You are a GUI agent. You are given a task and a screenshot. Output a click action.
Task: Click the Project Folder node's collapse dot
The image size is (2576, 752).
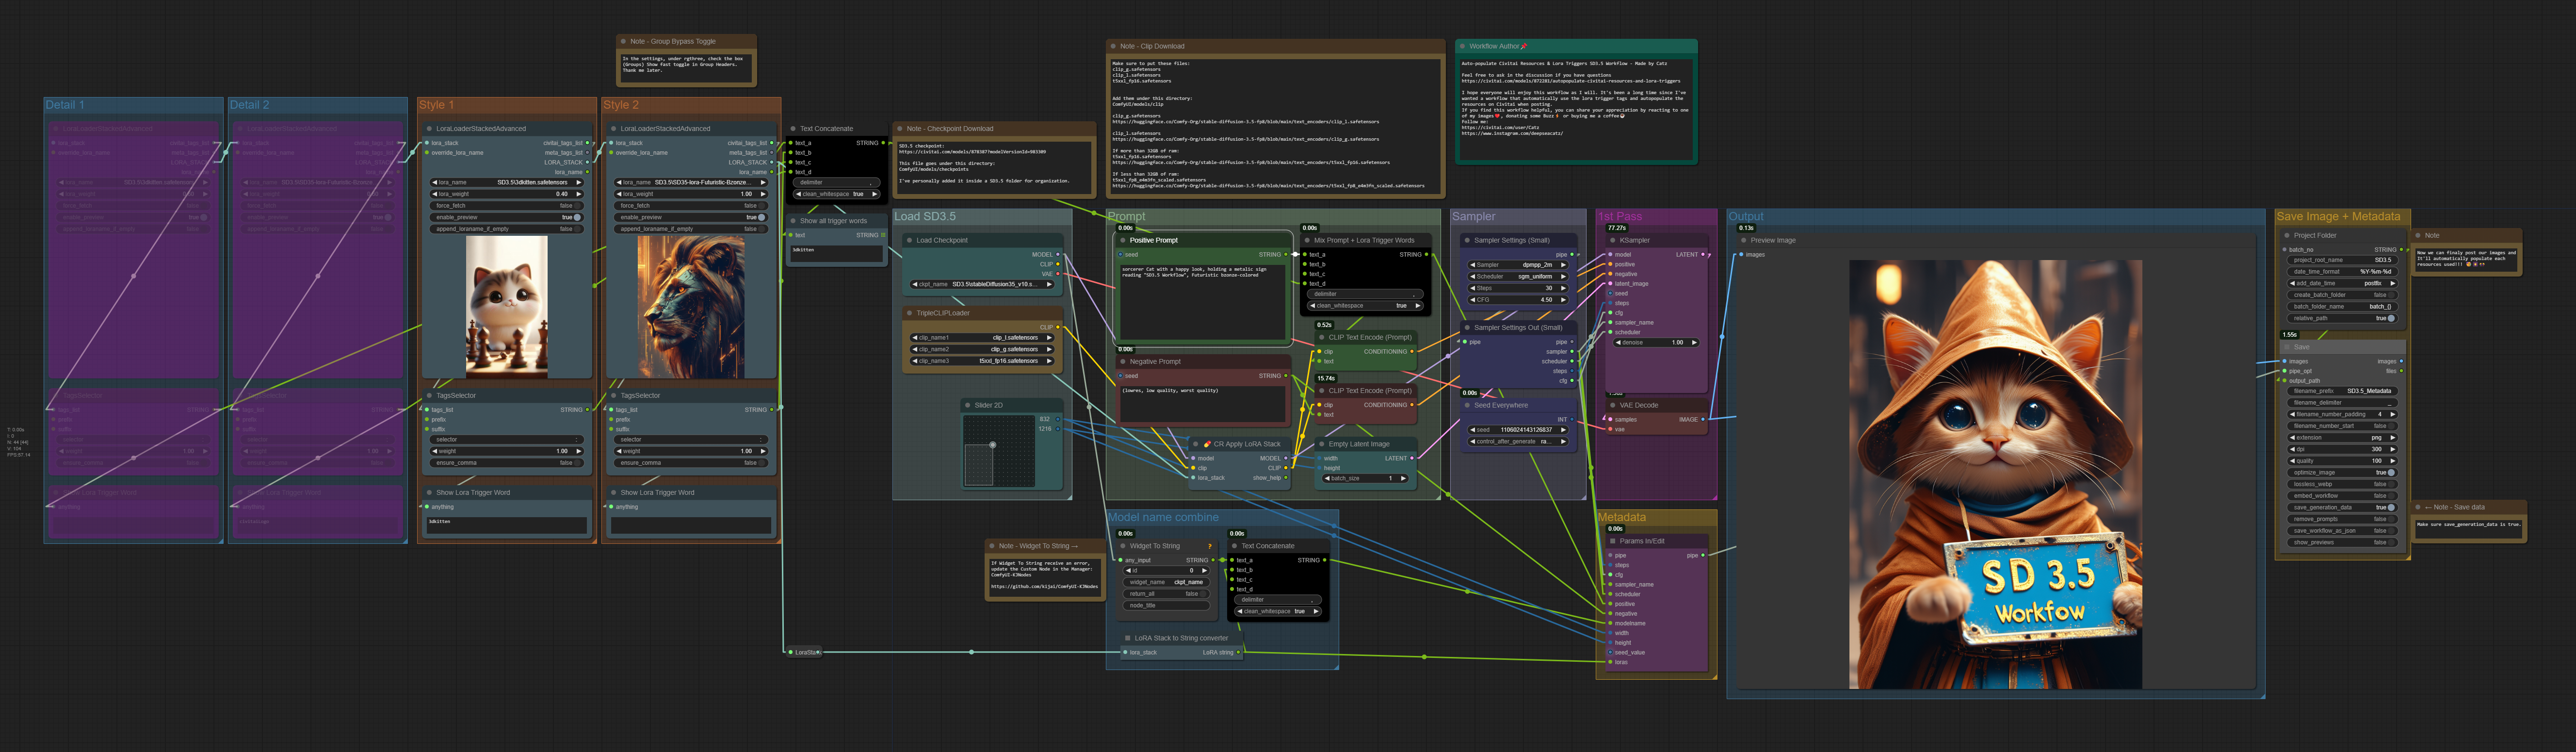click(2286, 235)
